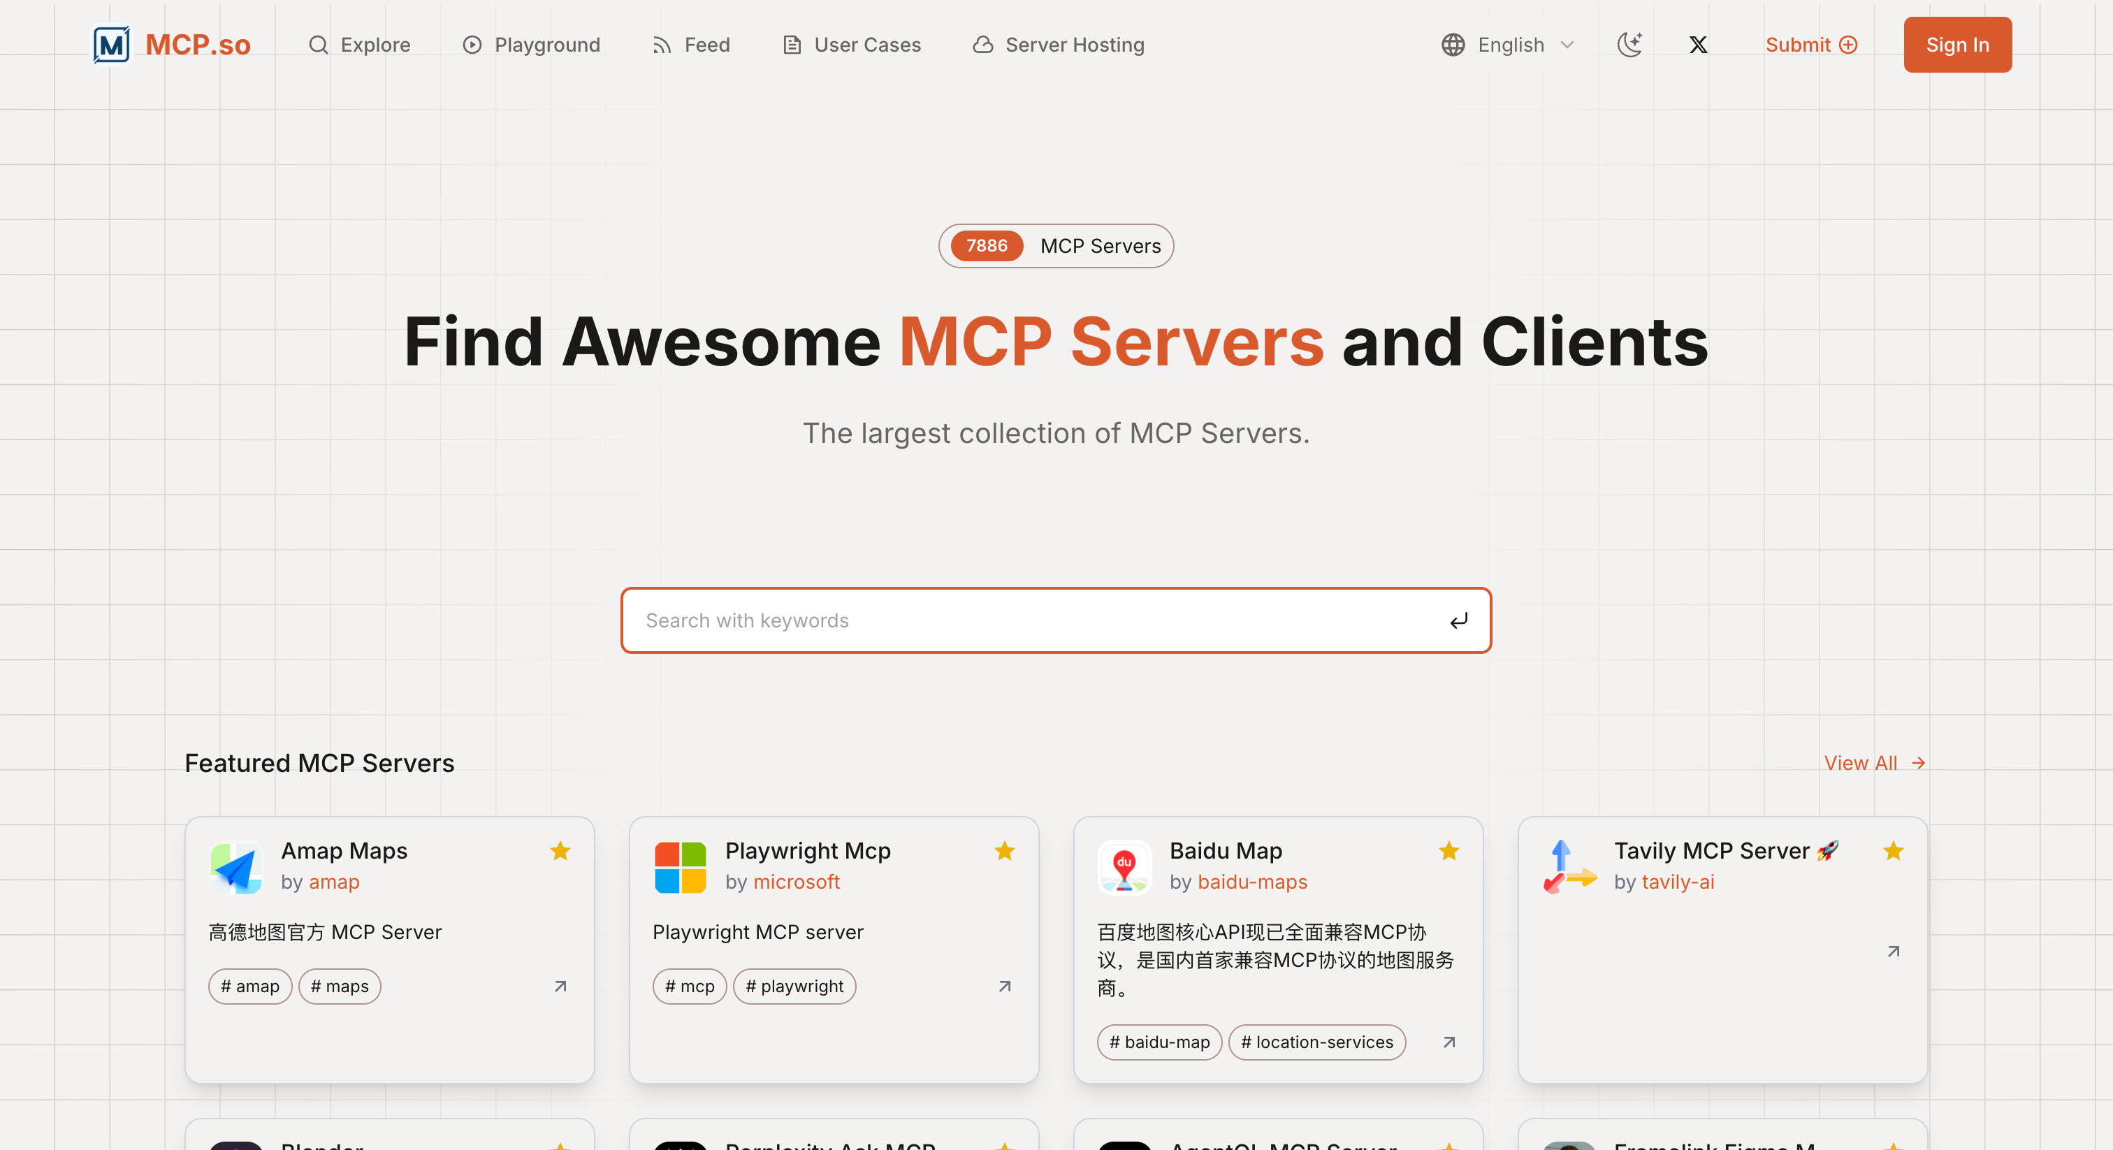Image resolution: width=2113 pixels, height=1150 pixels.
Task: Click the Amap Maps paper plane thumbnail
Action: point(236,867)
